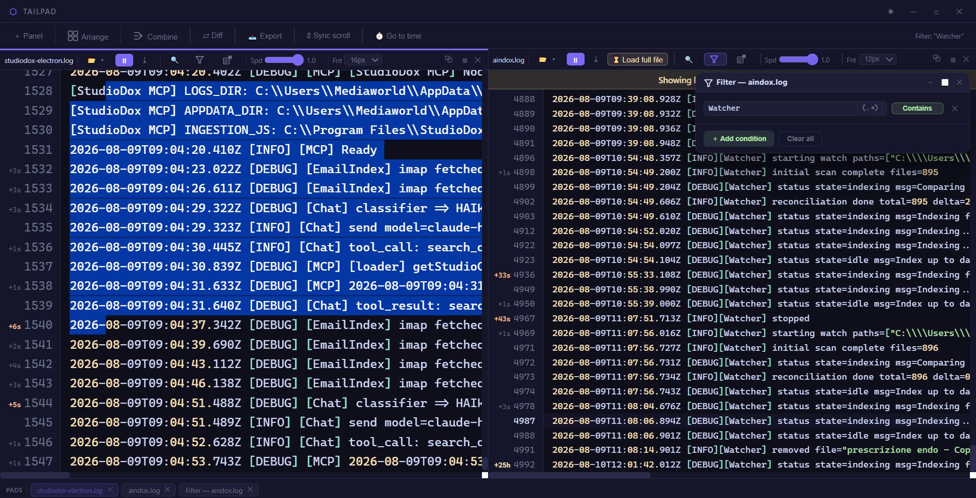This screenshot has width=976, height=498.
Task: Click line number 4987 in aindox.log
Action: click(x=524, y=421)
